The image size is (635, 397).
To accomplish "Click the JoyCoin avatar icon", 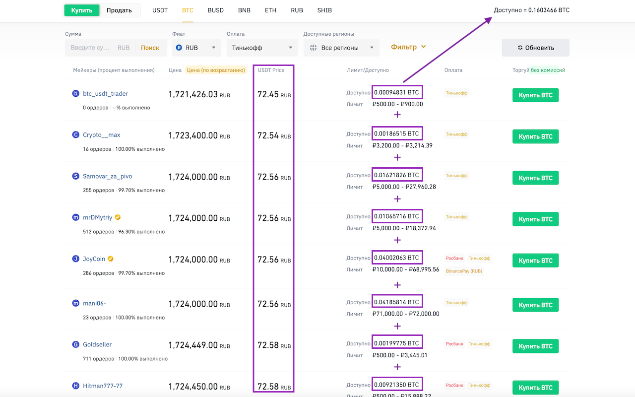I will pos(76,259).
